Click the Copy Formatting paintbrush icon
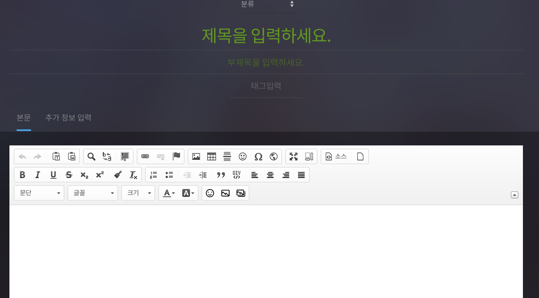539x298 pixels. click(x=118, y=174)
